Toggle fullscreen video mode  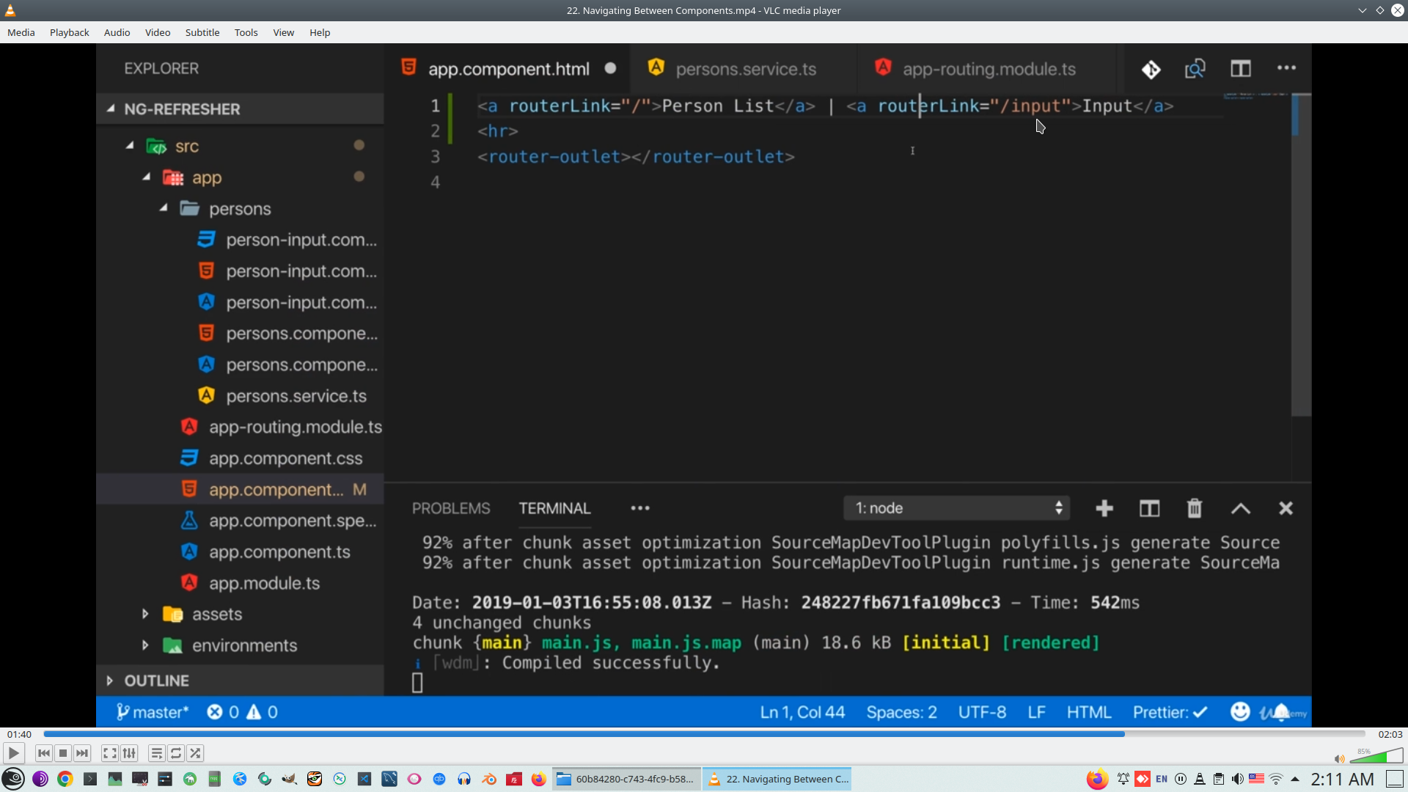(x=110, y=753)
